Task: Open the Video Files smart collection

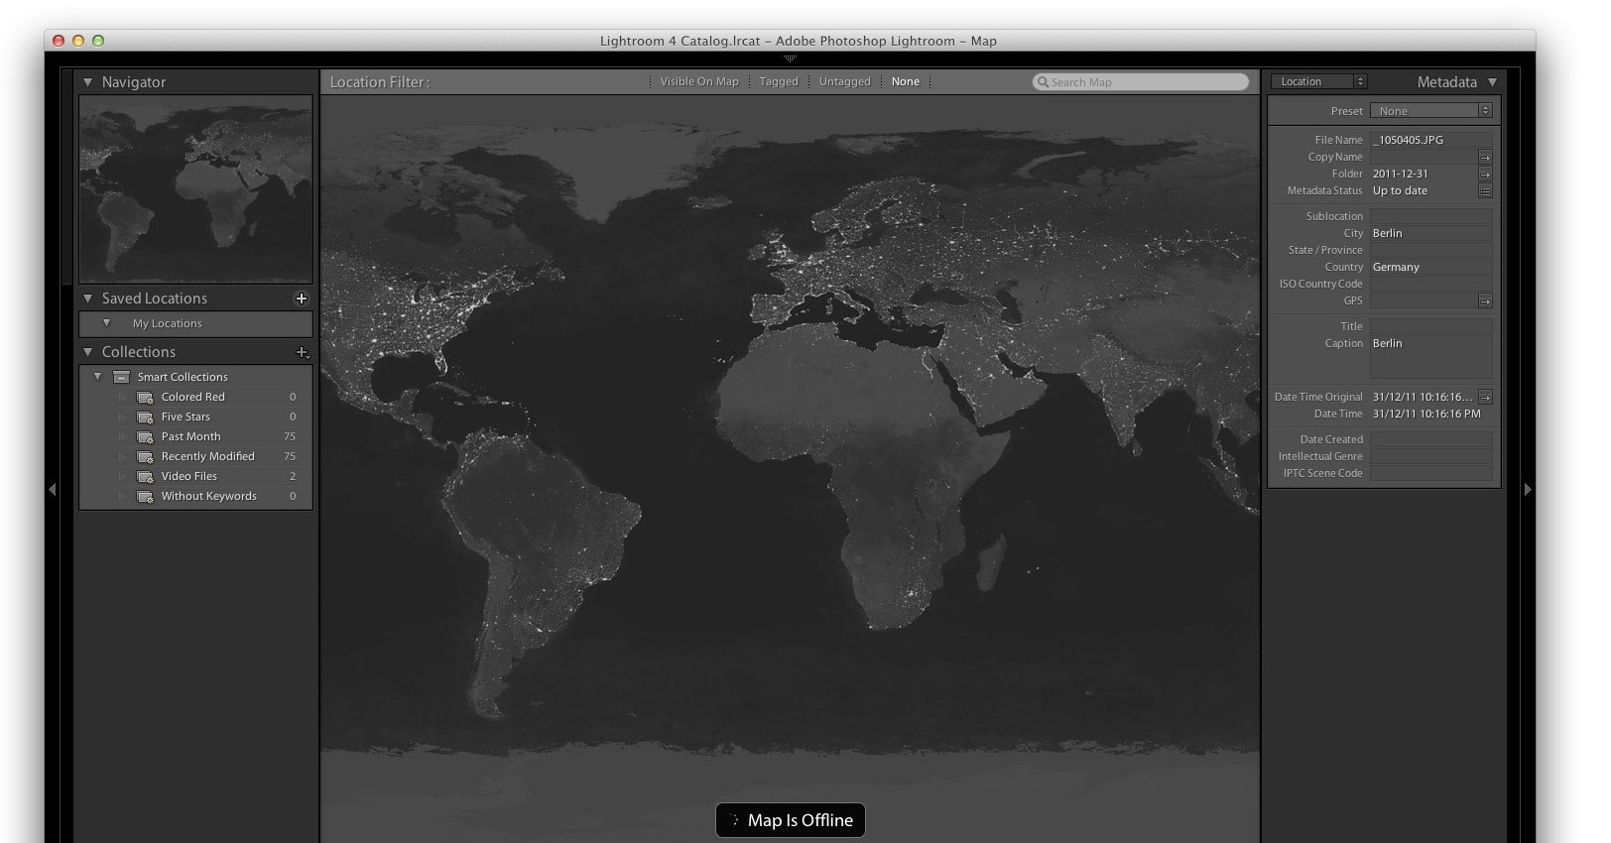Action: [x=189, y=477]
